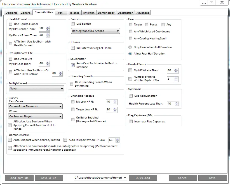Switch to the General tab
This screenshot has height=185, width=230.
(26, 13)
